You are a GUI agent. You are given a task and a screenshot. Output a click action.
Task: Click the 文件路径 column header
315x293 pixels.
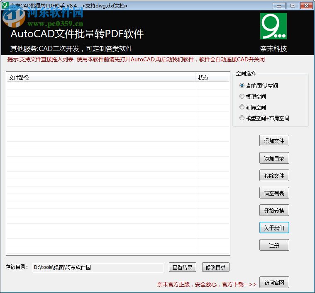(x=101, y=77)
